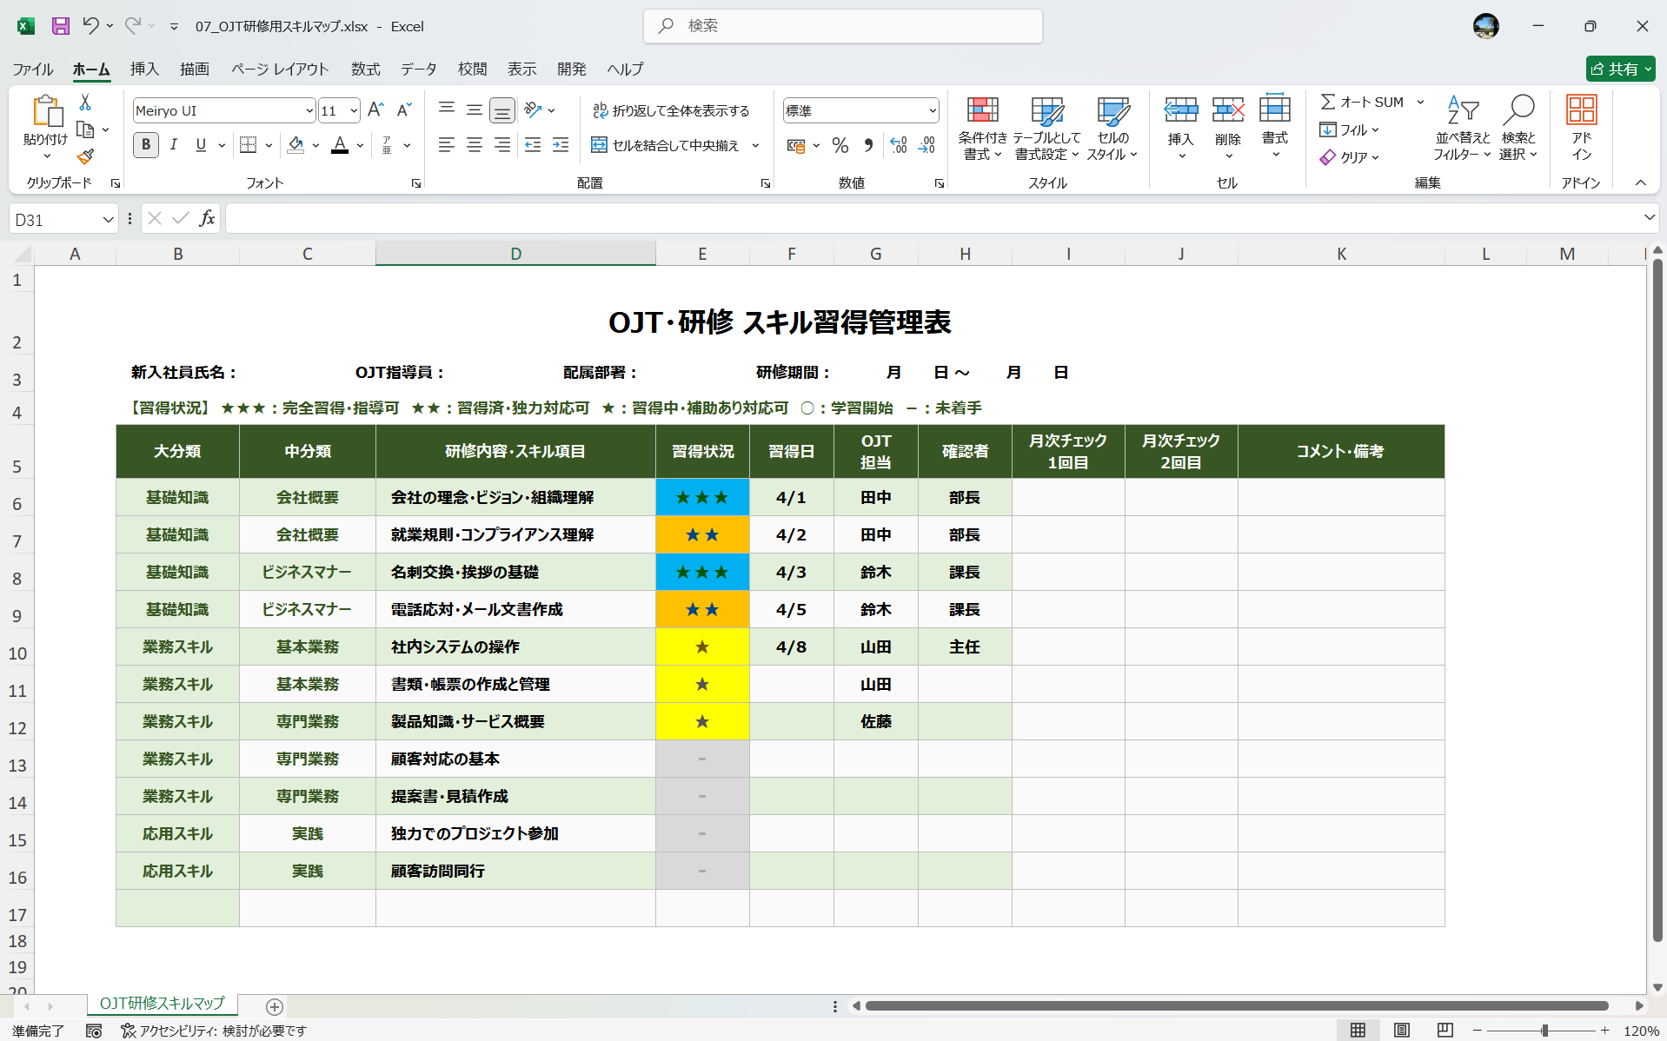Select the OJT研修スキルマップ sheet tab
The image size is (1667, 1041).
point(162,1004)
